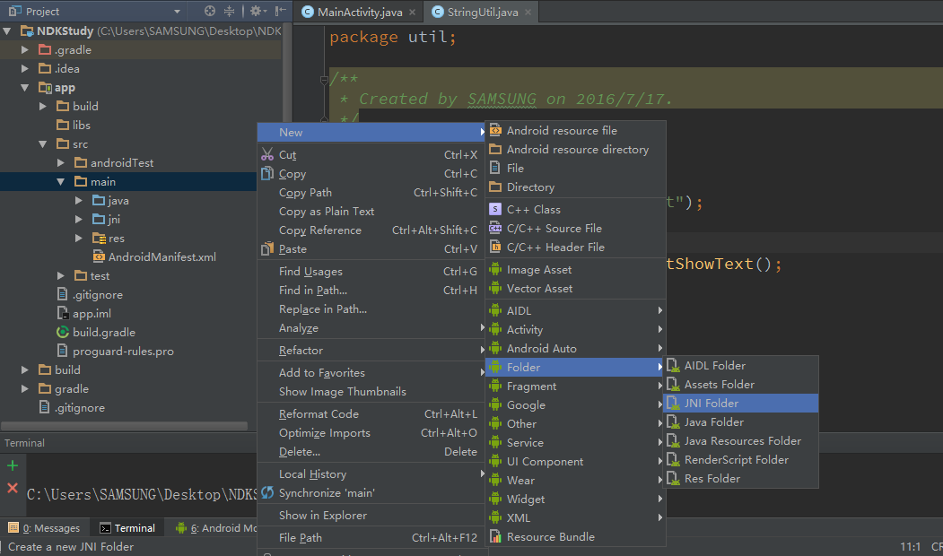This screenshot has height=556, width=943.
Task: Select the libs folder in tree
Action: pos(81,125)
